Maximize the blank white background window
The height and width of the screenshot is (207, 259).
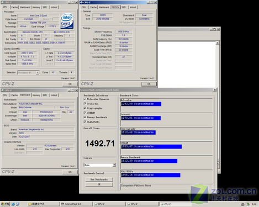pyautogui.click(x=214, y=29)
